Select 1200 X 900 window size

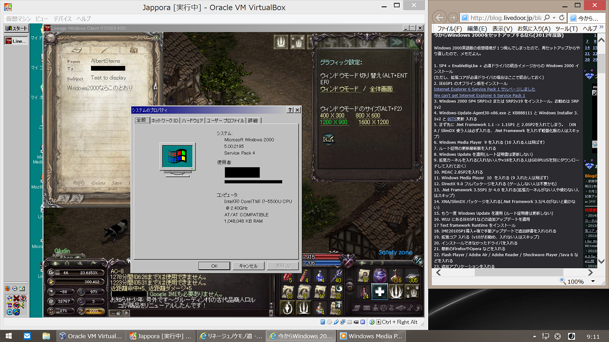[334, 122]
